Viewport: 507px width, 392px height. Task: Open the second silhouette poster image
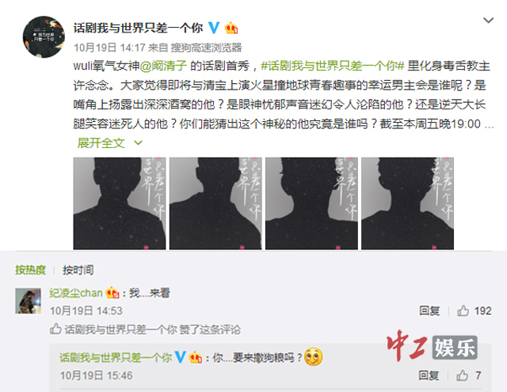pyautogui.click(x=215, y=204)
